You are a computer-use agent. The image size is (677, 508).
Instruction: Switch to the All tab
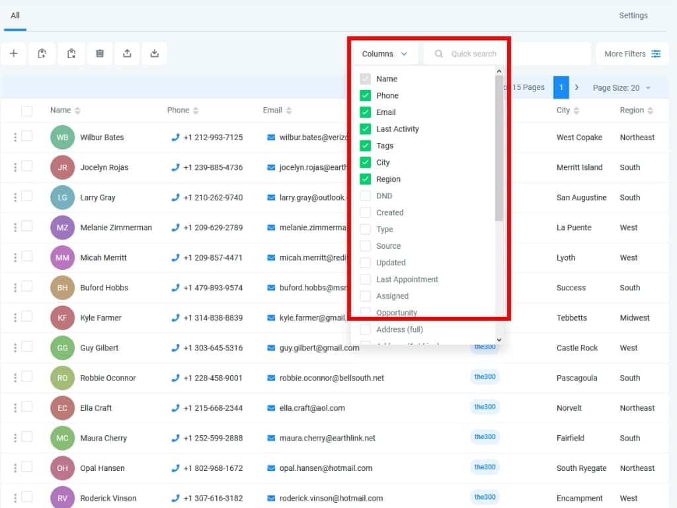(15, 15)
